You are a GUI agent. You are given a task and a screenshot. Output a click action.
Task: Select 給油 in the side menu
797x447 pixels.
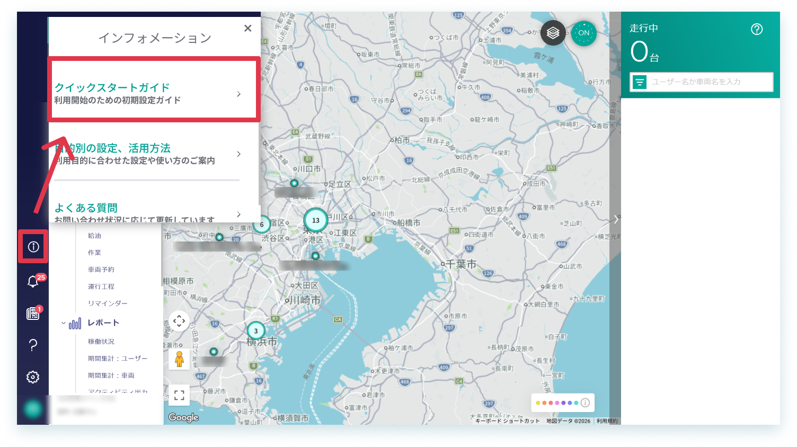pos(94,236)
